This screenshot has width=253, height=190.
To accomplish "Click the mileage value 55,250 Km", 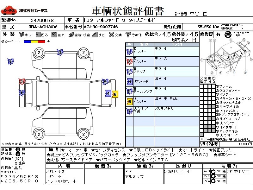I will coord(208,27).
